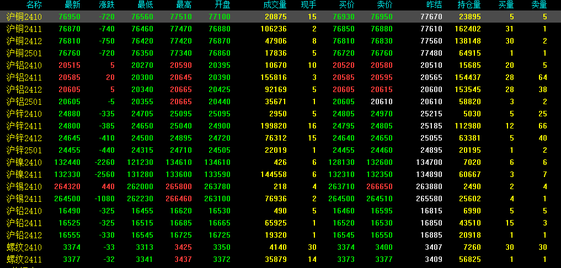Click the 涨跌 column header
The image size is (561, 268).
pos(107,4)
